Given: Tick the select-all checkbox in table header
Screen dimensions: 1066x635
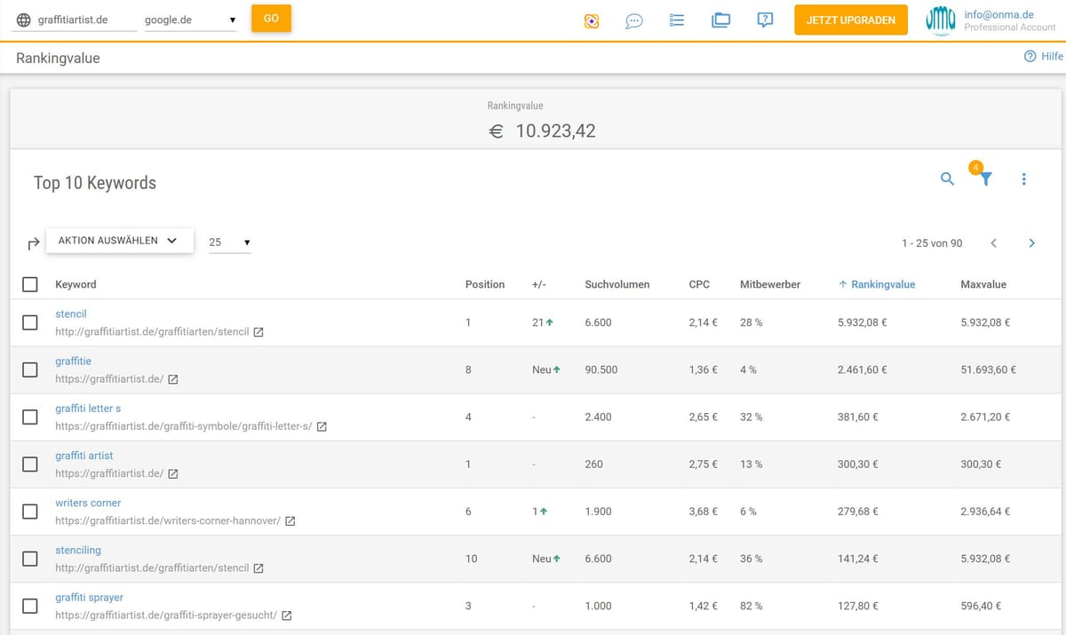Looking at the screenshot, I should 30,284.
